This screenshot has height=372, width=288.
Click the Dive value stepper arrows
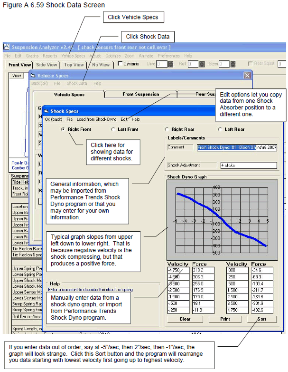170,64
